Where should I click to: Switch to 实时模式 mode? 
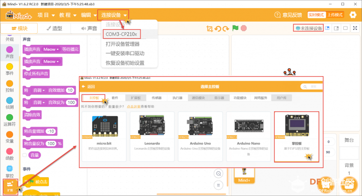tap(316, 15)
